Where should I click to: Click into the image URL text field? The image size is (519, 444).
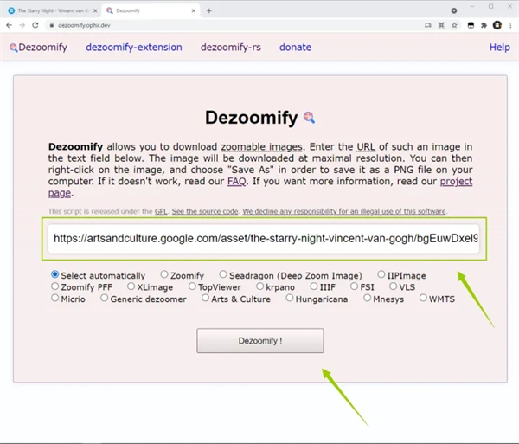(264, 238)
